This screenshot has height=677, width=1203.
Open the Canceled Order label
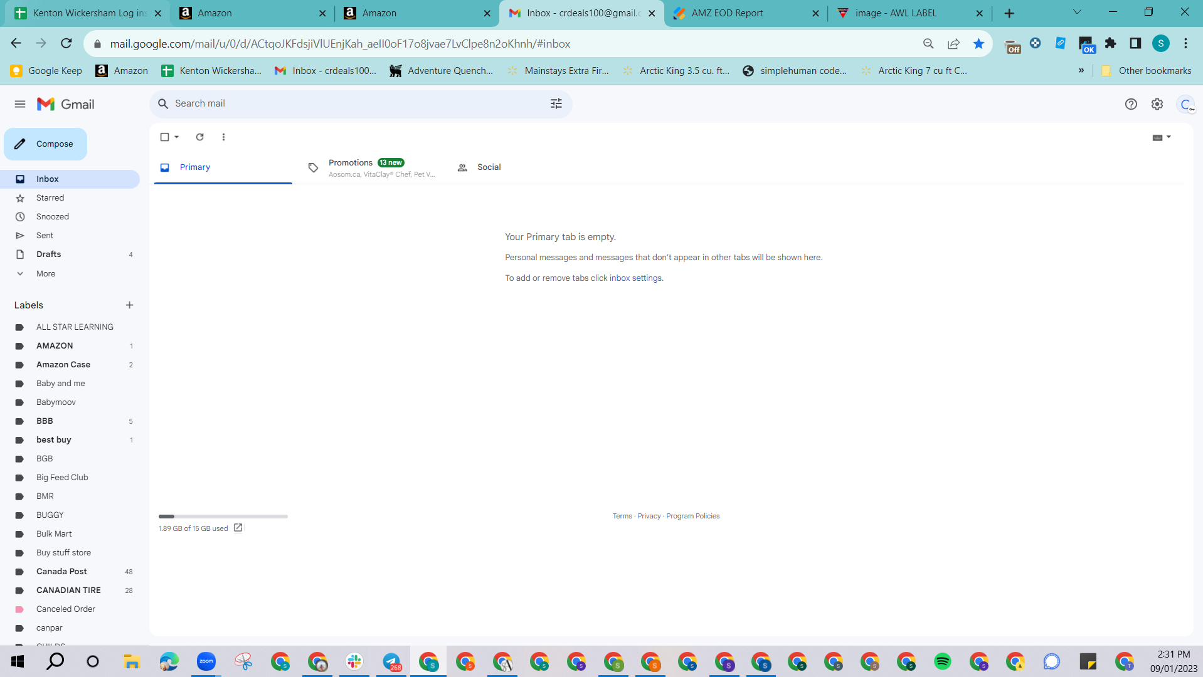tap(70, 609)
